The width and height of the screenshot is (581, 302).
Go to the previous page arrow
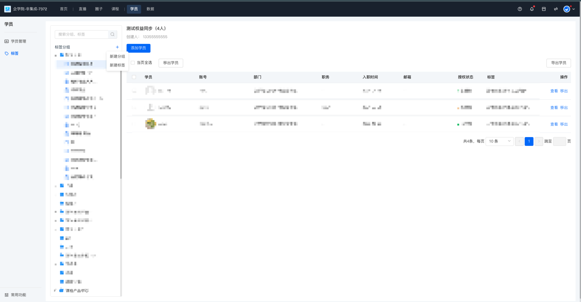click(x=520, y=141)
